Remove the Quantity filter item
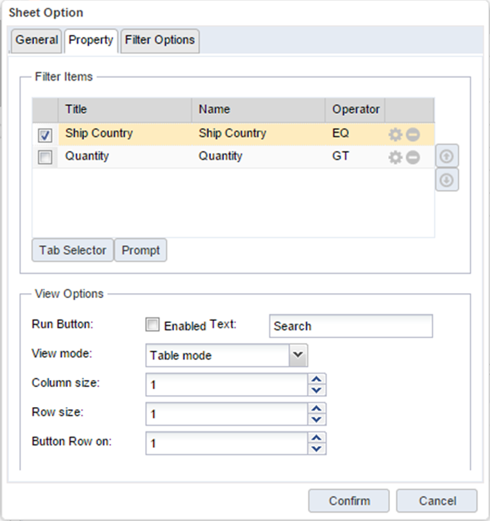This screenshot has height=521, width=490. 413,158
